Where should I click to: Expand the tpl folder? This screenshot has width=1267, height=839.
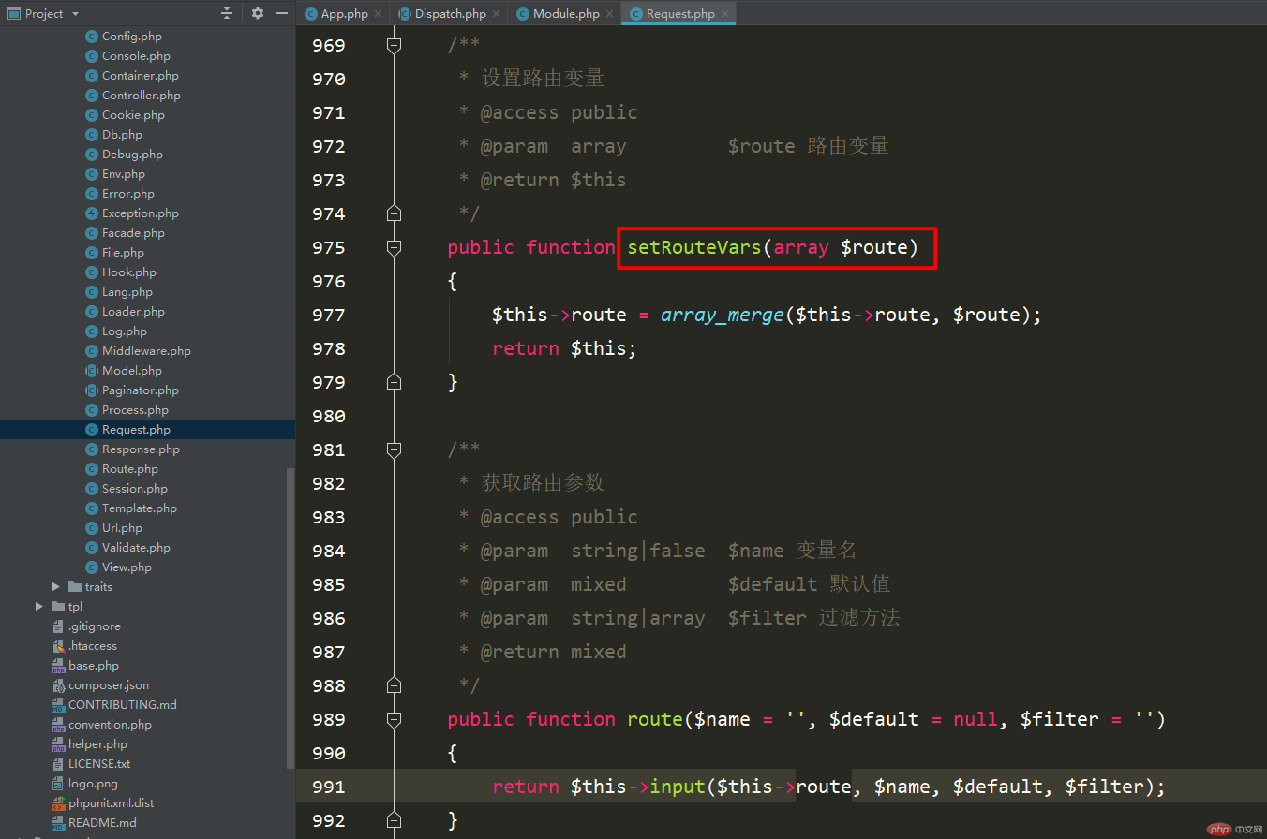point(39,606)
